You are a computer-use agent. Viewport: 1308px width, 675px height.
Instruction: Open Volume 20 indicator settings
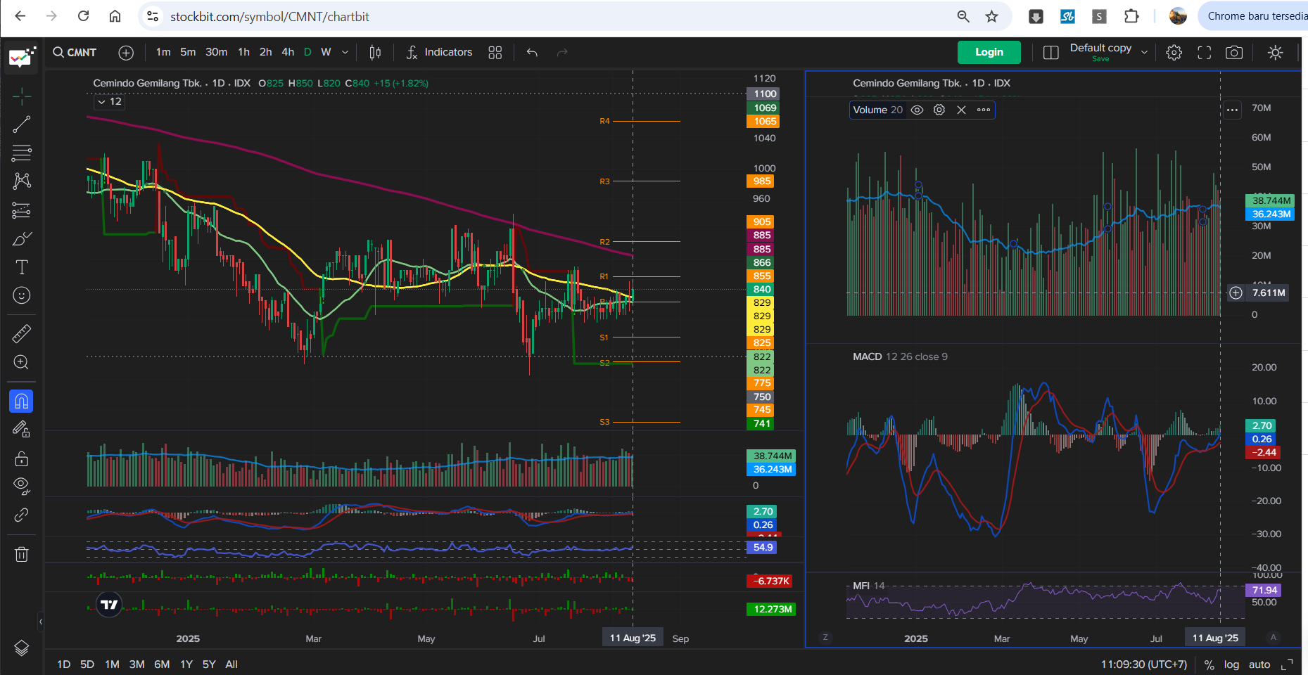939,110
